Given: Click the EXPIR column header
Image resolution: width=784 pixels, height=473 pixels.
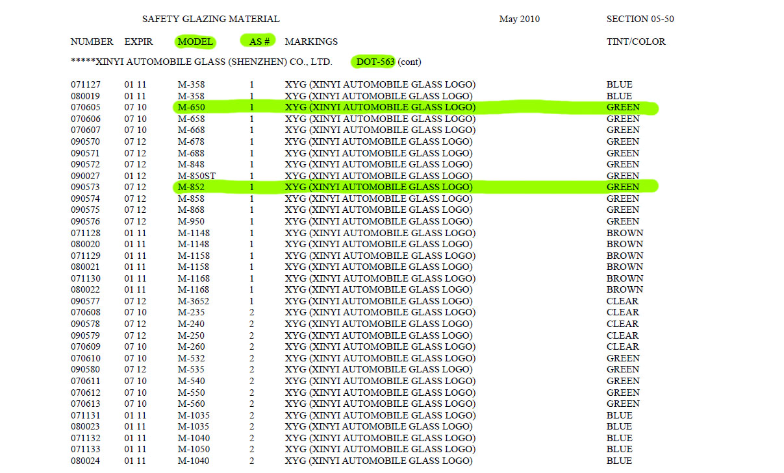Looking at the screenshot, I should pyautogui.click(x=138, y=42).
